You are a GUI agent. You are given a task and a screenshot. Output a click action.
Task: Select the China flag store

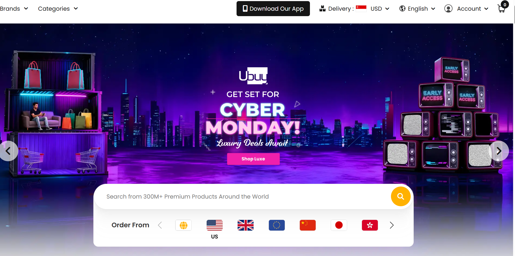(x=308, y=225)
